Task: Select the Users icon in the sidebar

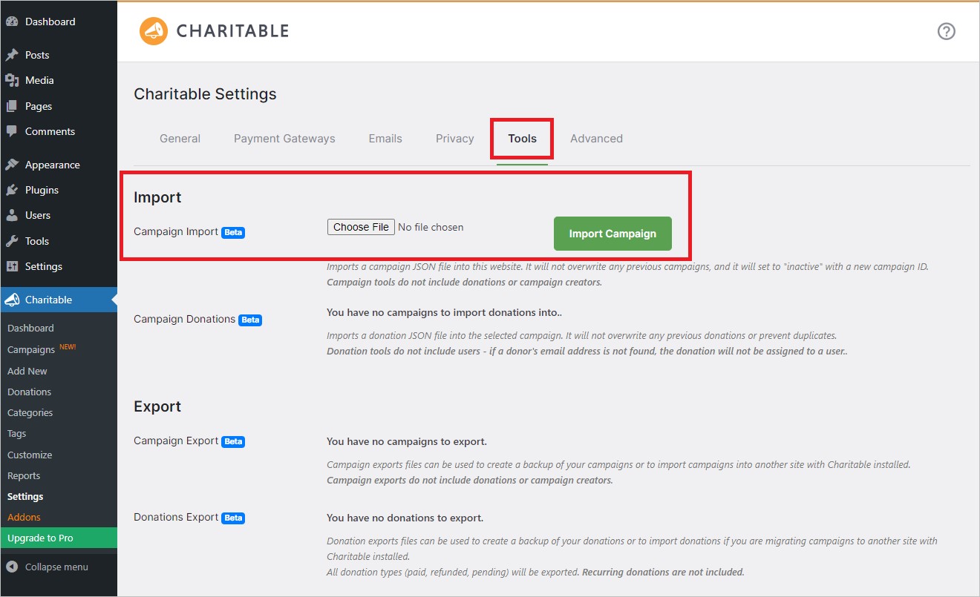Action: (x=15, y=215)
